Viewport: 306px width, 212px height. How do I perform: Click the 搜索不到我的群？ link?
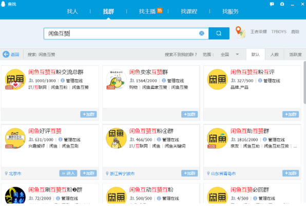181,55
